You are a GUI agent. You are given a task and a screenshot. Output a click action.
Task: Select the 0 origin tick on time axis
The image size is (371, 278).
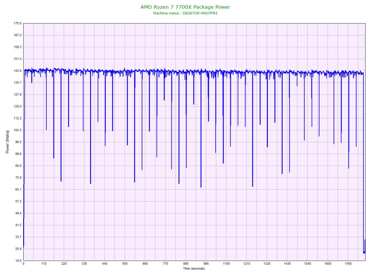click(24, 264)
